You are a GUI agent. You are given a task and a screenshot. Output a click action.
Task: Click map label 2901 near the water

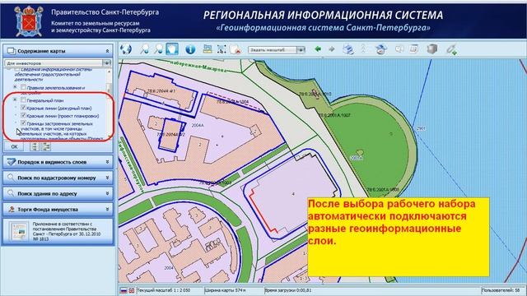[x=421, y=128]
